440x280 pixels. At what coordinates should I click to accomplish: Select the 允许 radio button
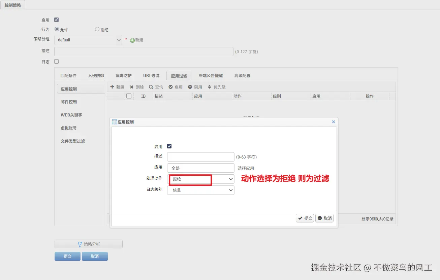pyautogui.click(x=57, y=29)
